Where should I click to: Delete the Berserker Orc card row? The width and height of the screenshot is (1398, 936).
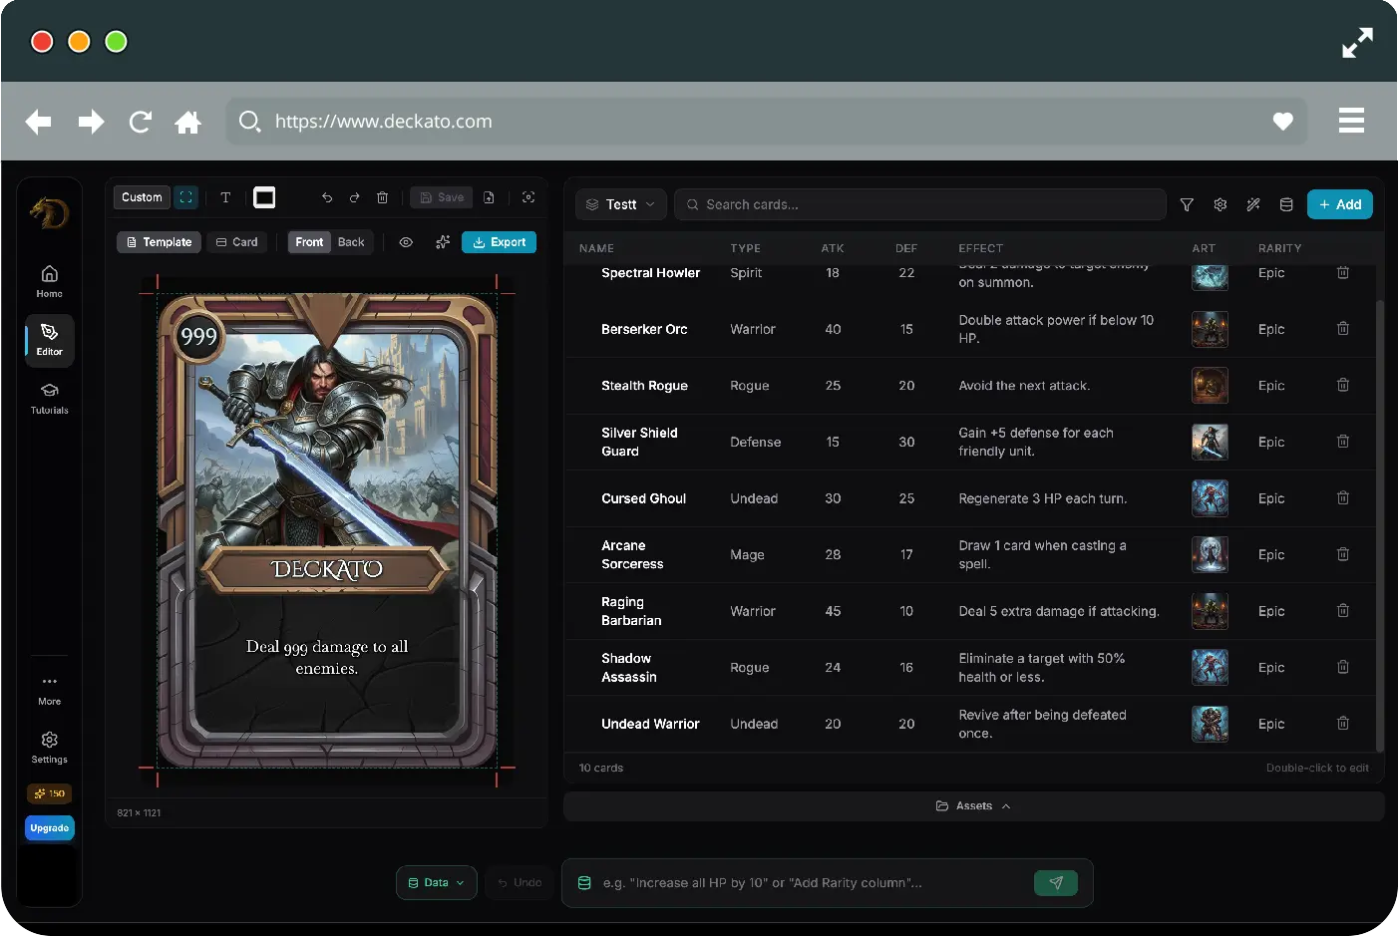tap(1343, 329)
